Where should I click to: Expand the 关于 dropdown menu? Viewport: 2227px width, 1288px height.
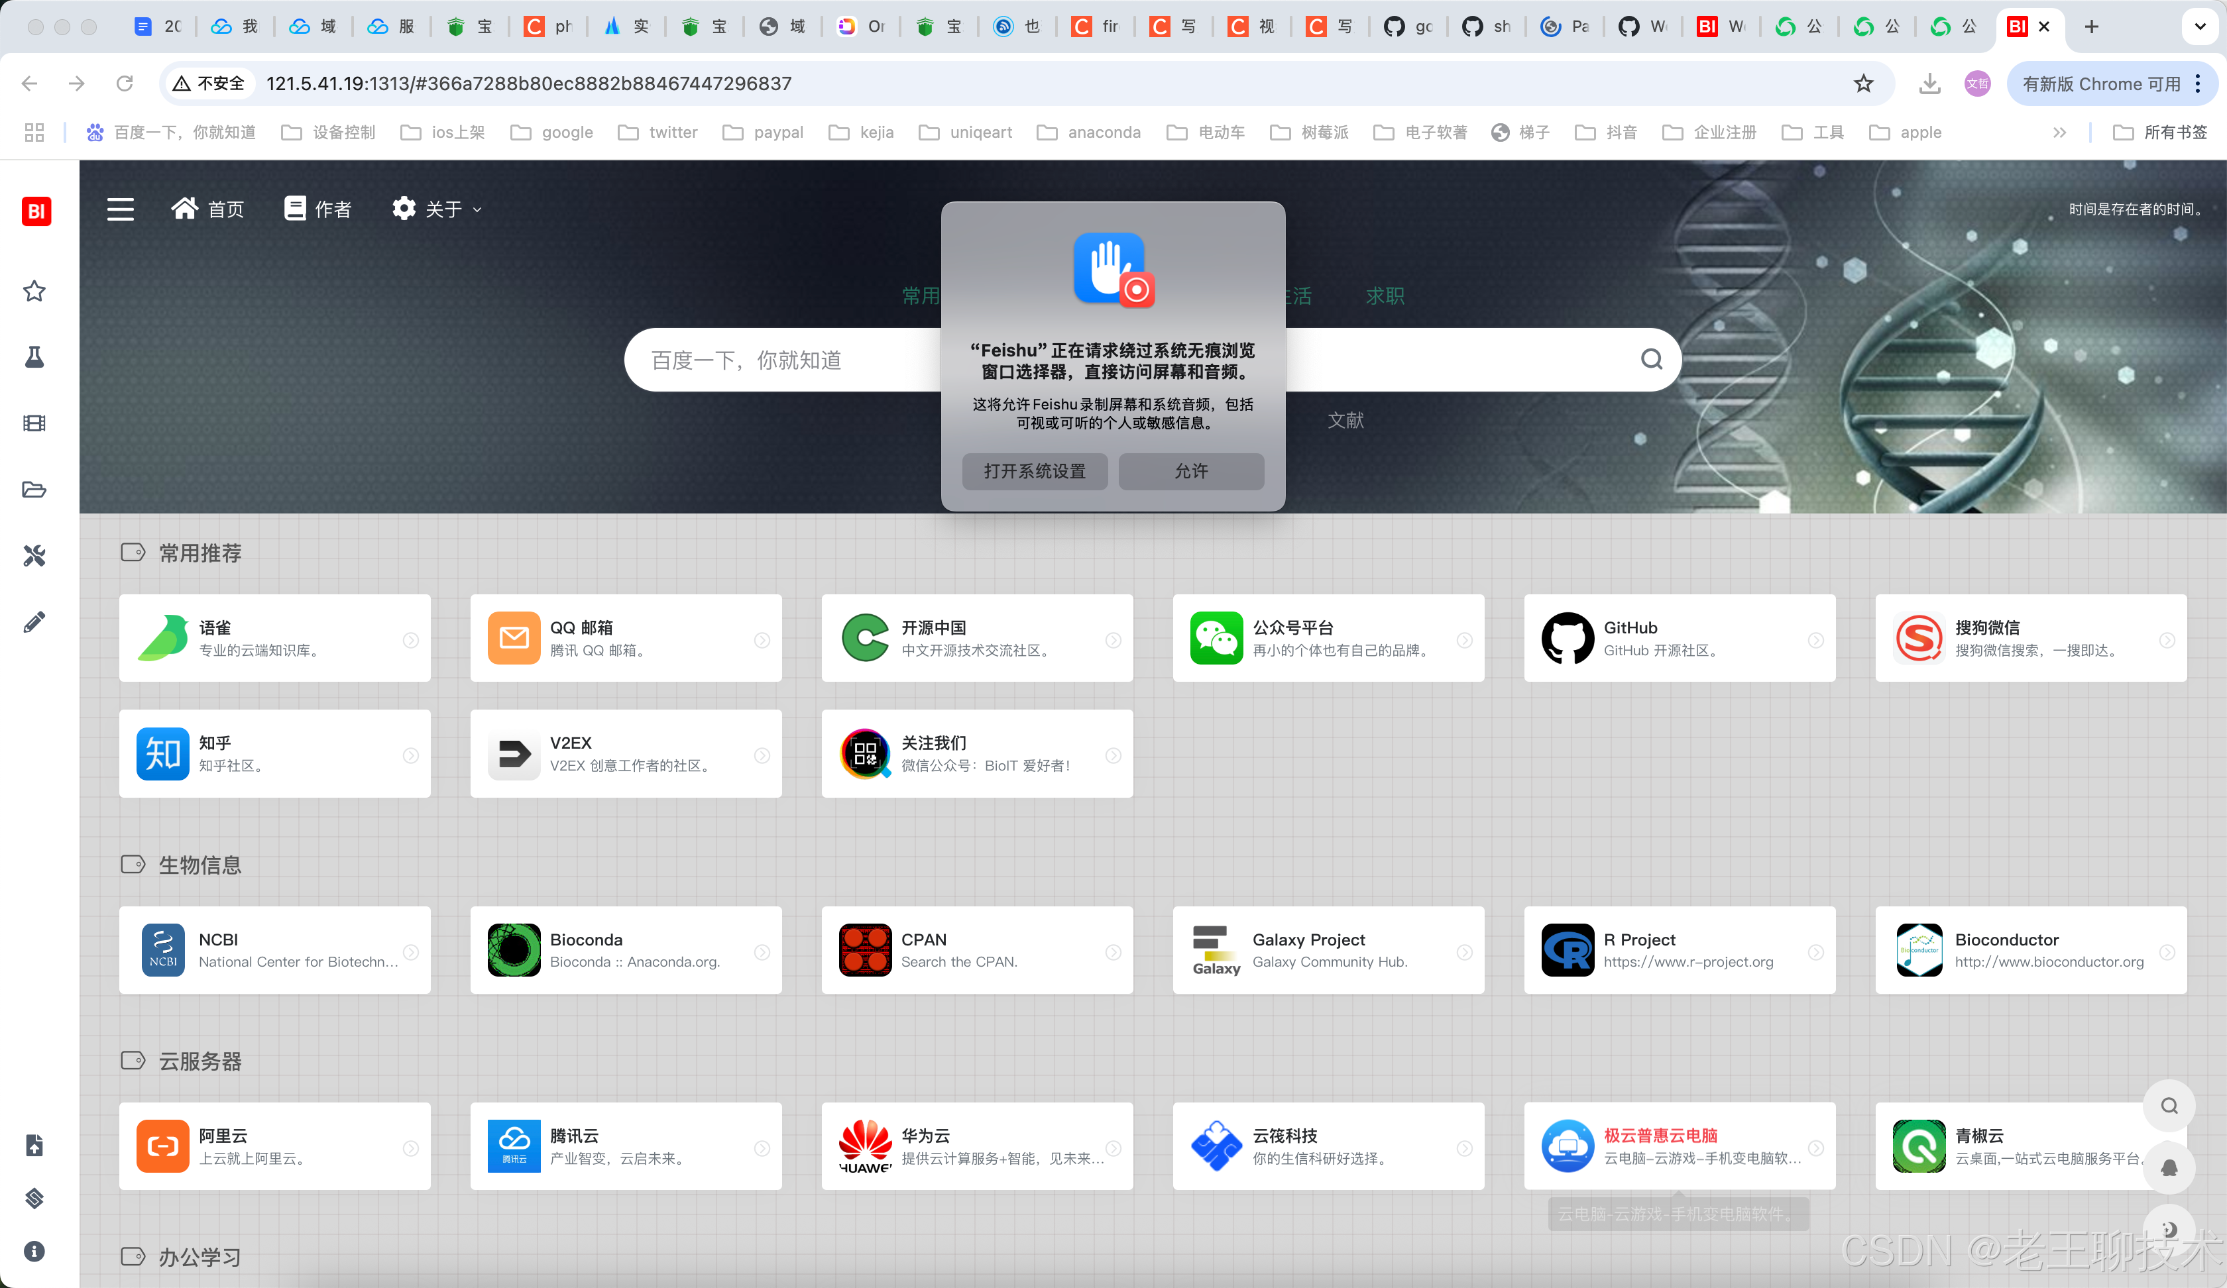click(x=437, y=209)
